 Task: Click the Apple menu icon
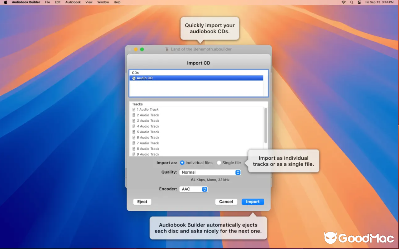pos(5,2)
